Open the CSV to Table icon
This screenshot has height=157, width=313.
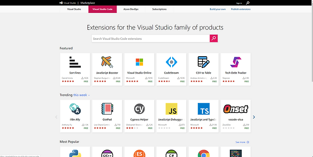[x=203, y=62]
